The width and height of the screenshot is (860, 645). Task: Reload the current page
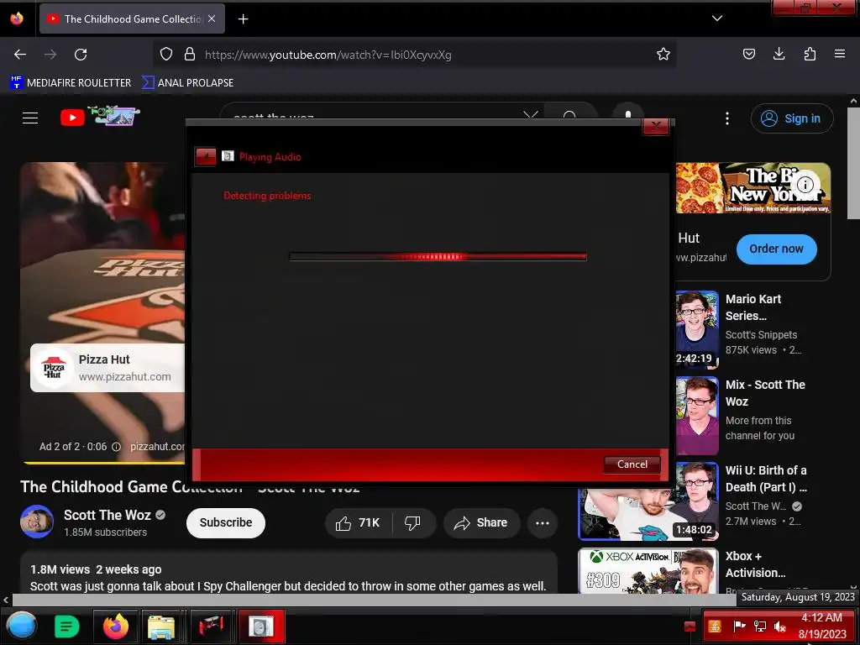coord(81,55)
